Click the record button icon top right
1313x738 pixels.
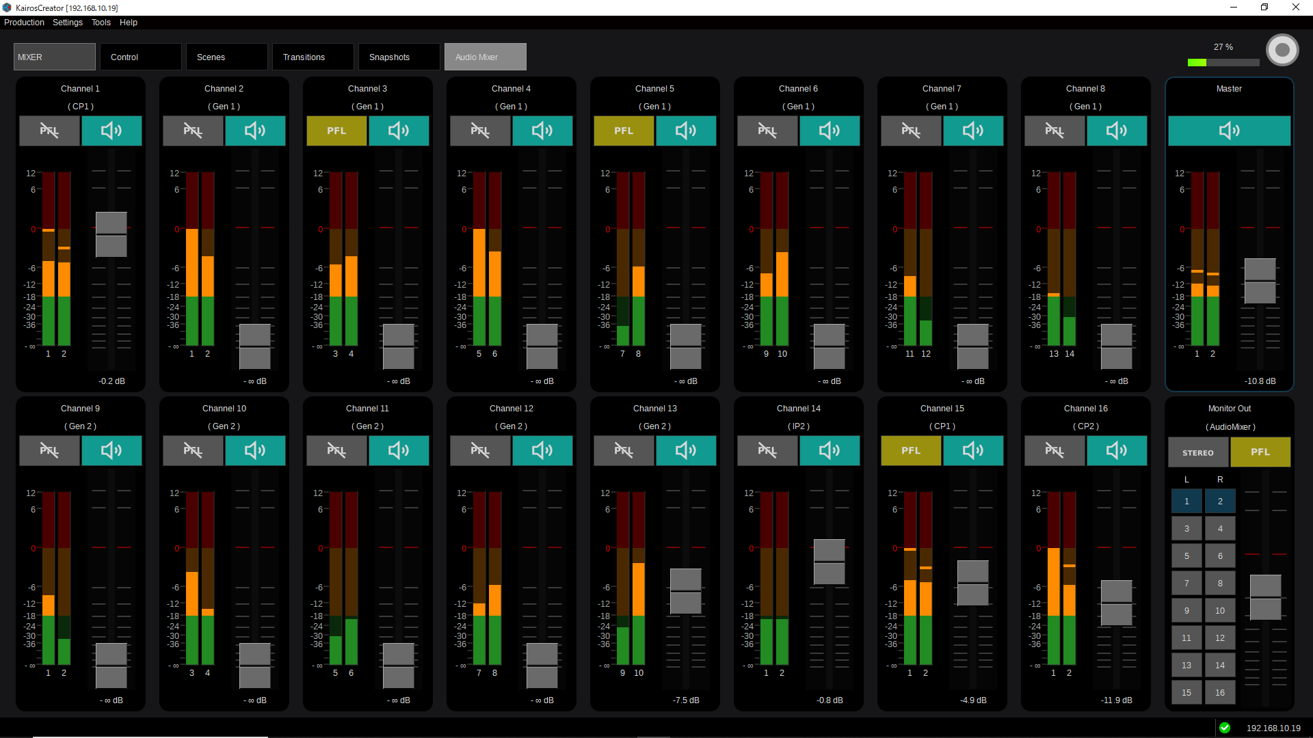1282,50
